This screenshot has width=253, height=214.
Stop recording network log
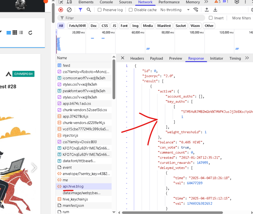click(61, 10)
